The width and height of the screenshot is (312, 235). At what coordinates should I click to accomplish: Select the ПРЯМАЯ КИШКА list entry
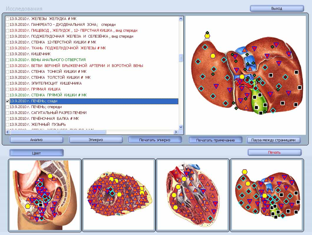pyautogui.click(x=35, y=89)
